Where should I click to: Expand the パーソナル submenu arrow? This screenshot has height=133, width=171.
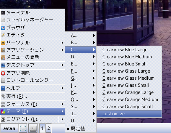[62, 43]
